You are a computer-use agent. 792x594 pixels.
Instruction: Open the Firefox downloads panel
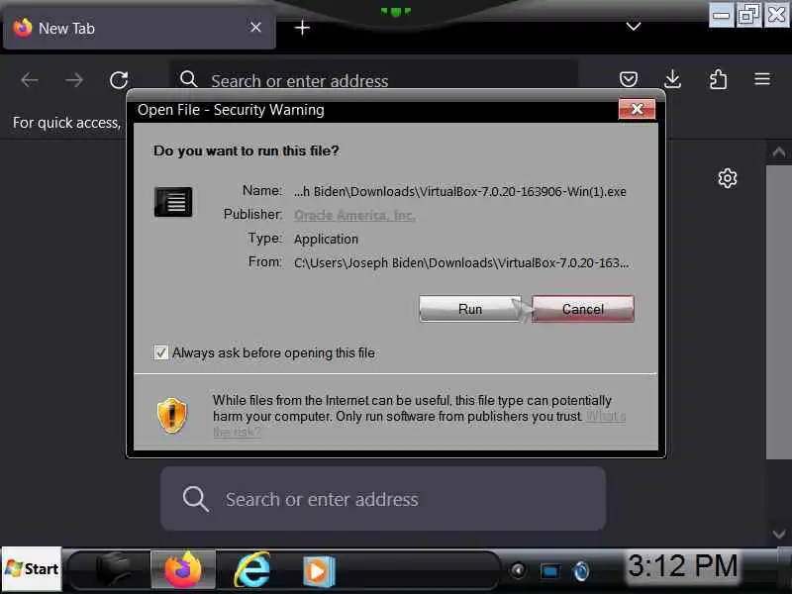(x=673, y=79)
